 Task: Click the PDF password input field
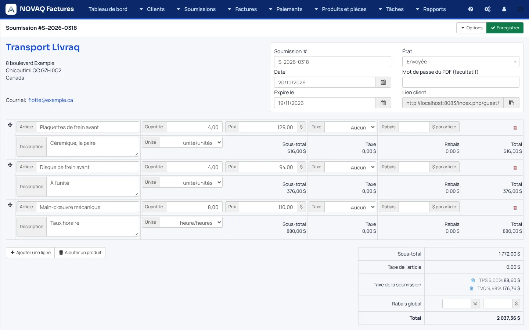461,82
